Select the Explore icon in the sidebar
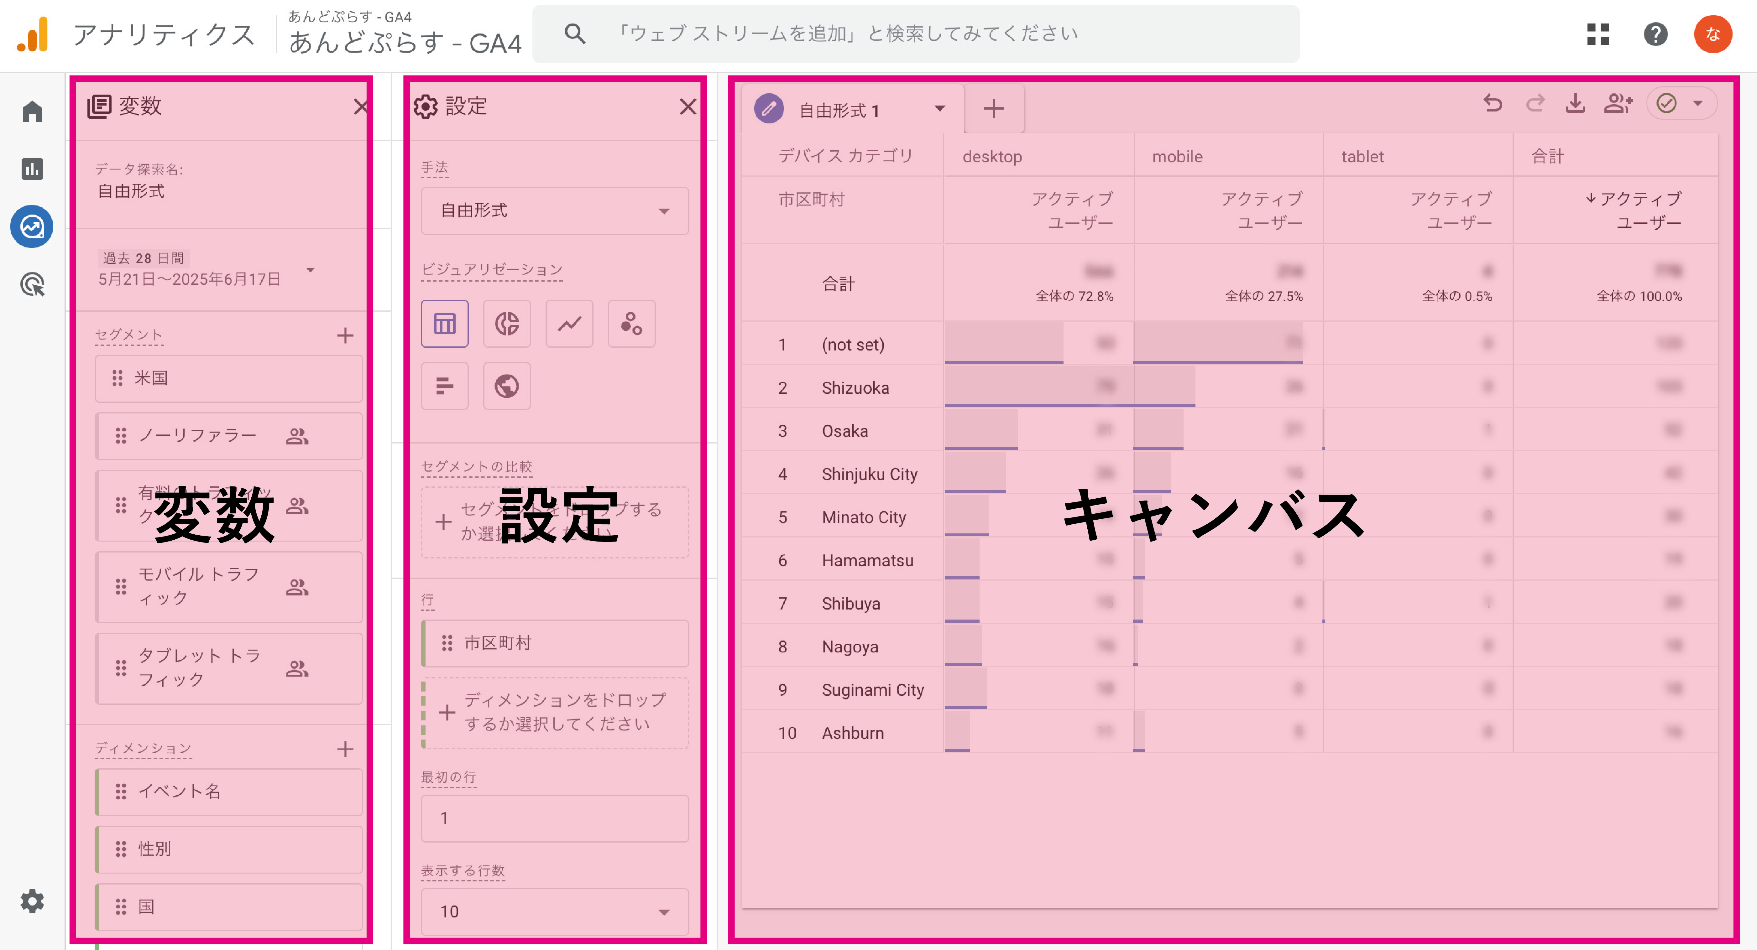1757x950 pixels. 32,226
